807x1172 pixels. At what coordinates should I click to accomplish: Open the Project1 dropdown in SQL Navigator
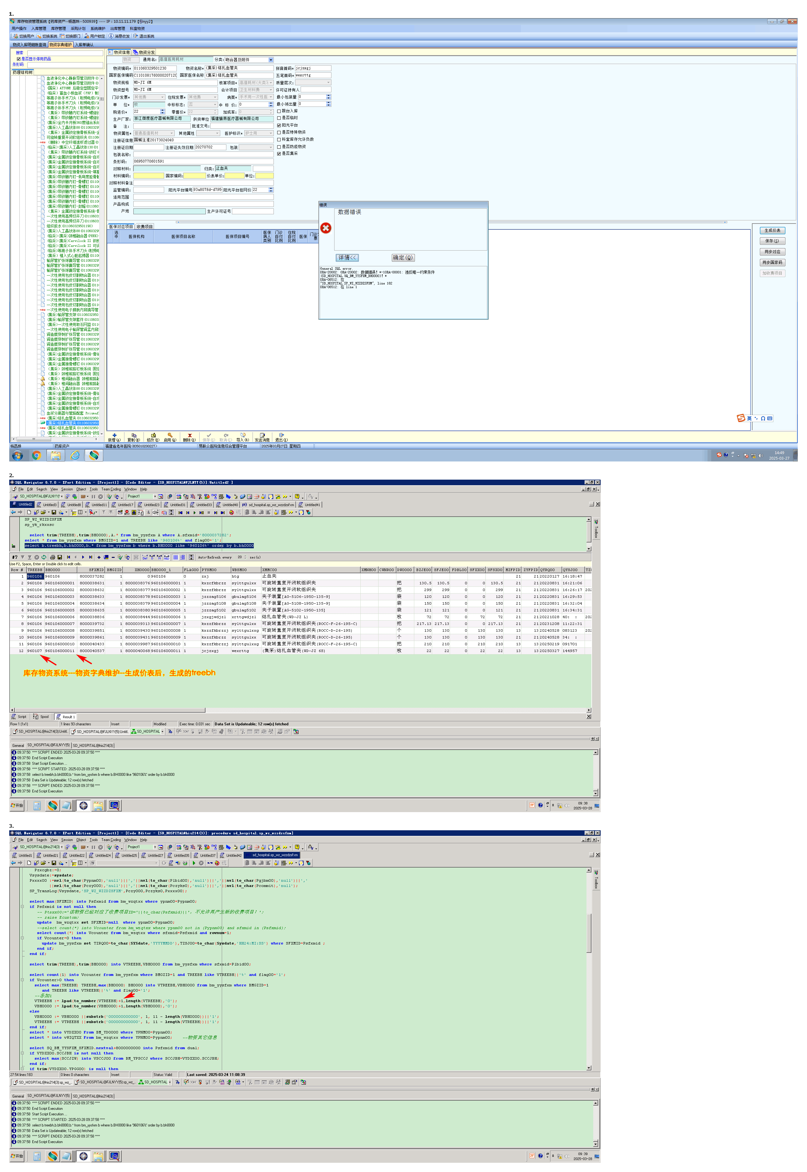click(155, 496)
